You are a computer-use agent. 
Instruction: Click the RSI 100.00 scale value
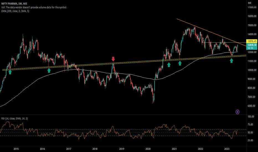click(251, 117)
